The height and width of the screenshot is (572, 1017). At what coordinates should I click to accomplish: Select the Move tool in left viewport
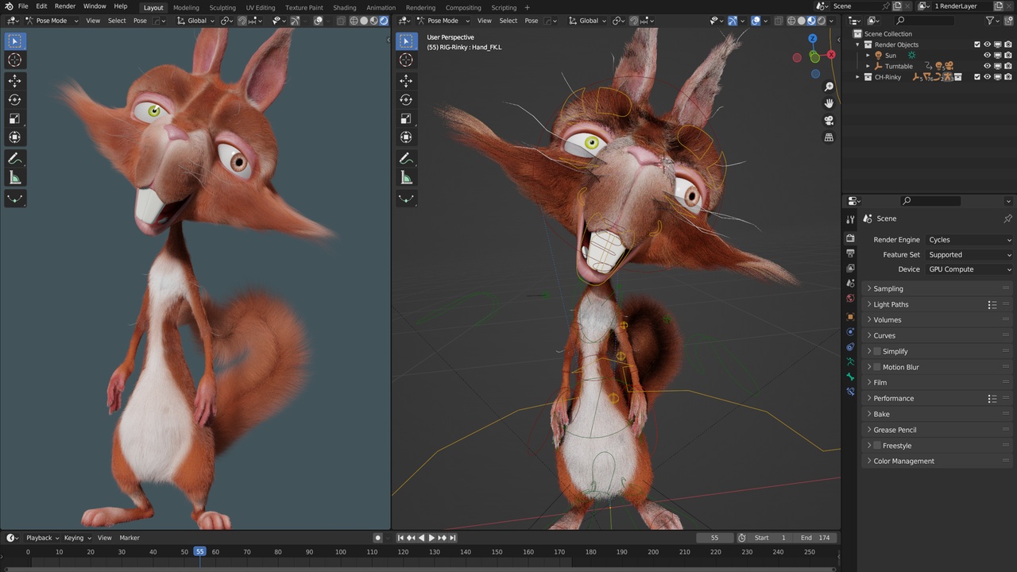coord(14,80)
